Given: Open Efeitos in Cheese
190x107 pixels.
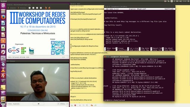Looking at the screenshot, I should point(63,104).
